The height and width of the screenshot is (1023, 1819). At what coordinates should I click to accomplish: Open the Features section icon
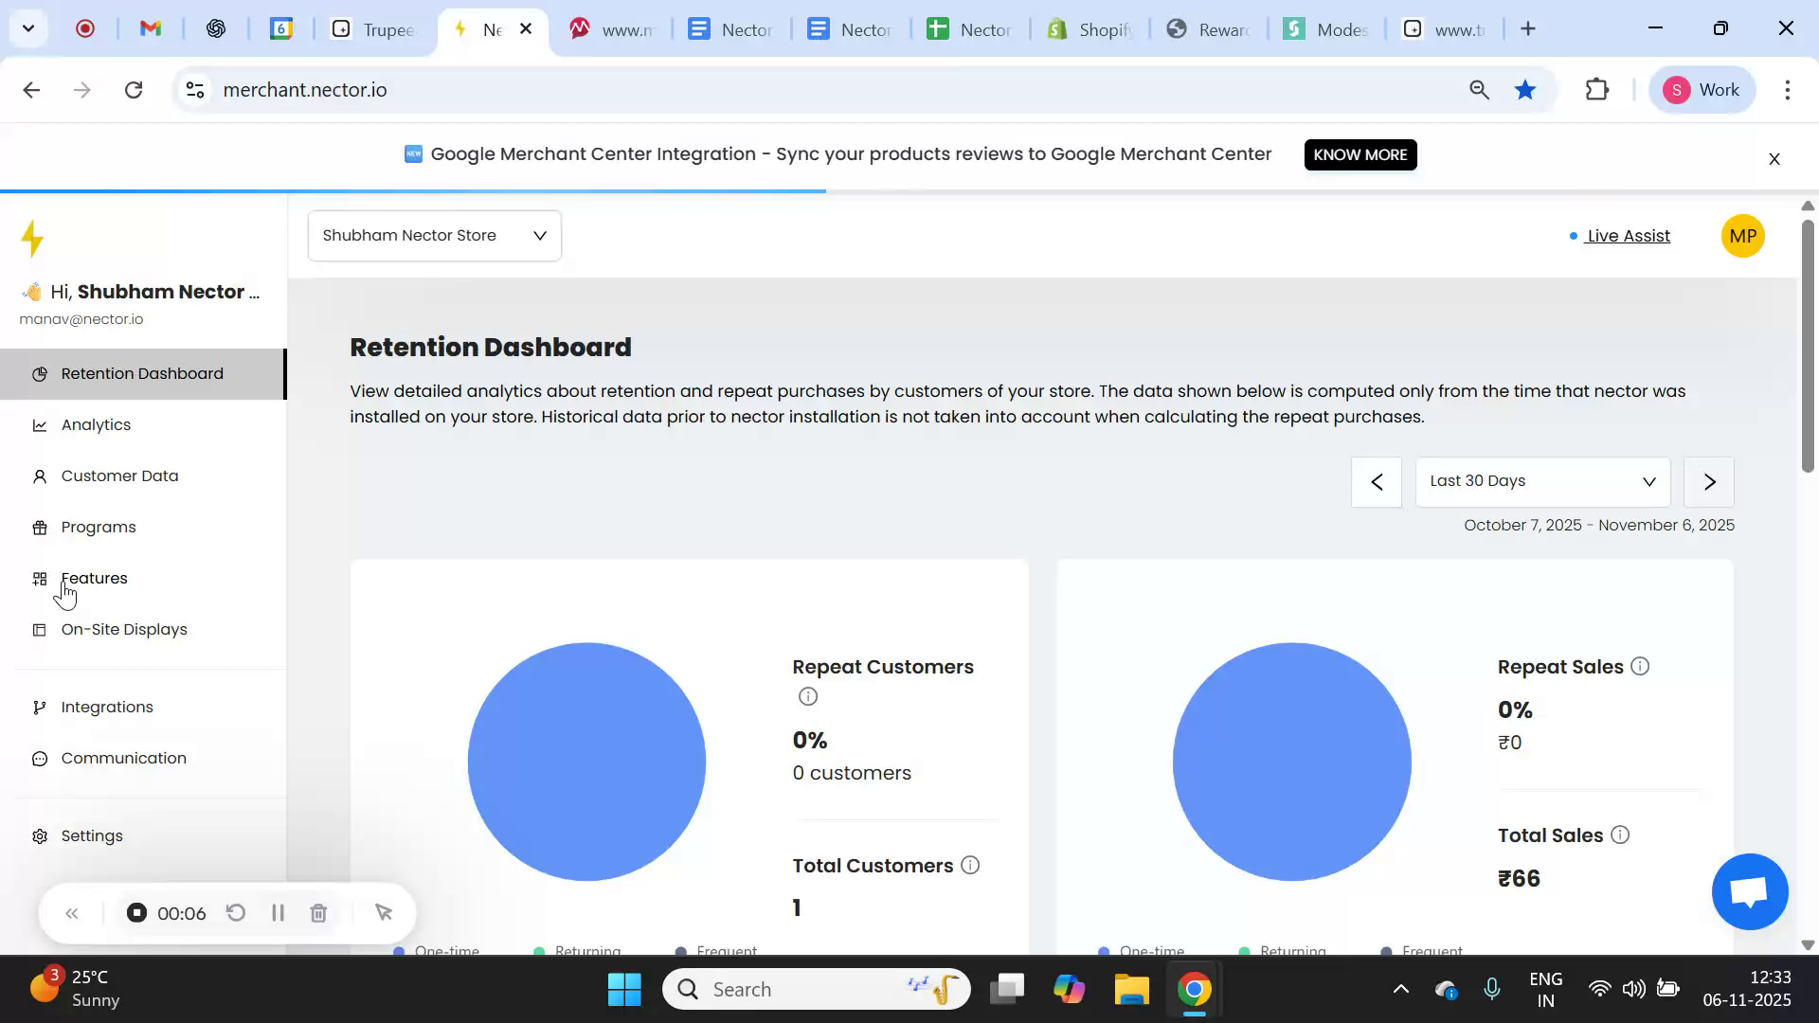point(39,578)
